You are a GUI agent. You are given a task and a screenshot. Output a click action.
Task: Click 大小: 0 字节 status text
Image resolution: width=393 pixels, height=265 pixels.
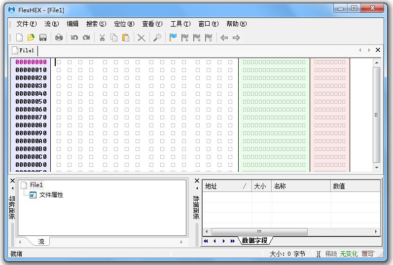(x=287, y=254)
